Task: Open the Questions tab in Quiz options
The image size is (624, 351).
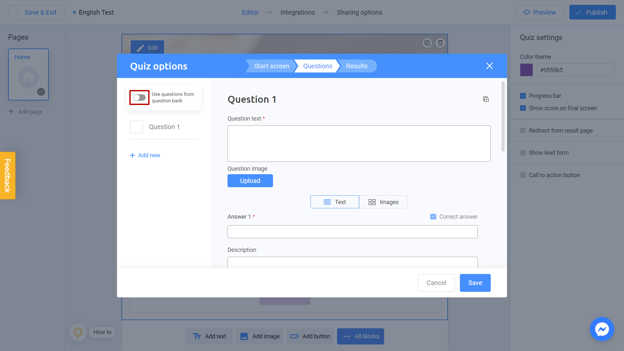Action: pos(318,66)
